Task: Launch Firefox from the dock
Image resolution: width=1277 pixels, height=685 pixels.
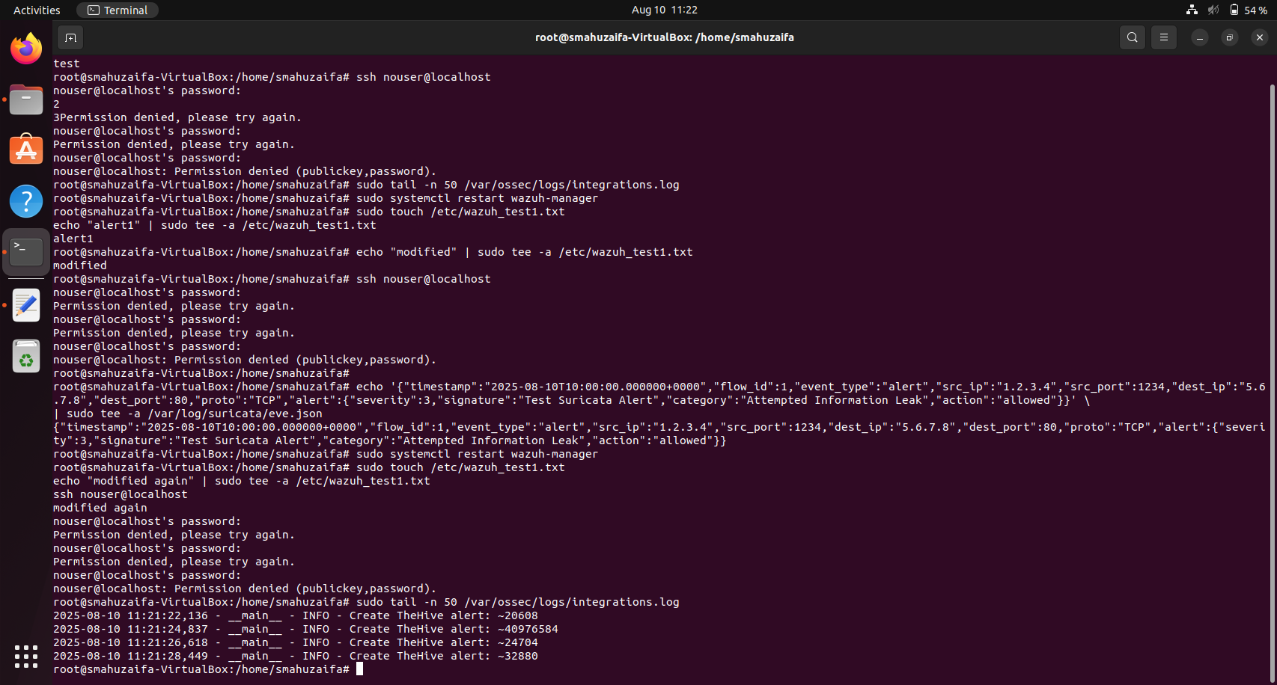Action: click(26, 49)
